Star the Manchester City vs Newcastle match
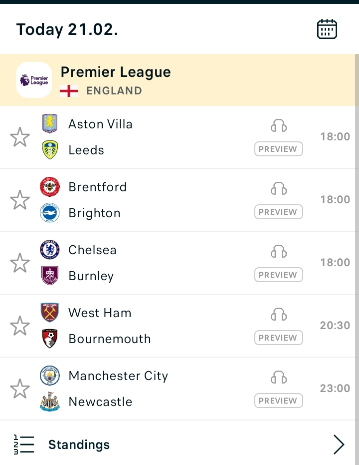Image resolution: width=359 pixels, height=465 pixels. coord(20,389)
